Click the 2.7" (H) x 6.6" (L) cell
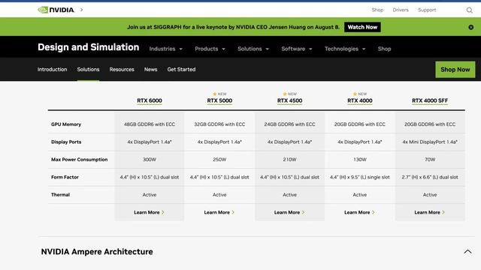The width and height of the screenshot is (481, 270). pyautogui.click(x=430, y=177)
